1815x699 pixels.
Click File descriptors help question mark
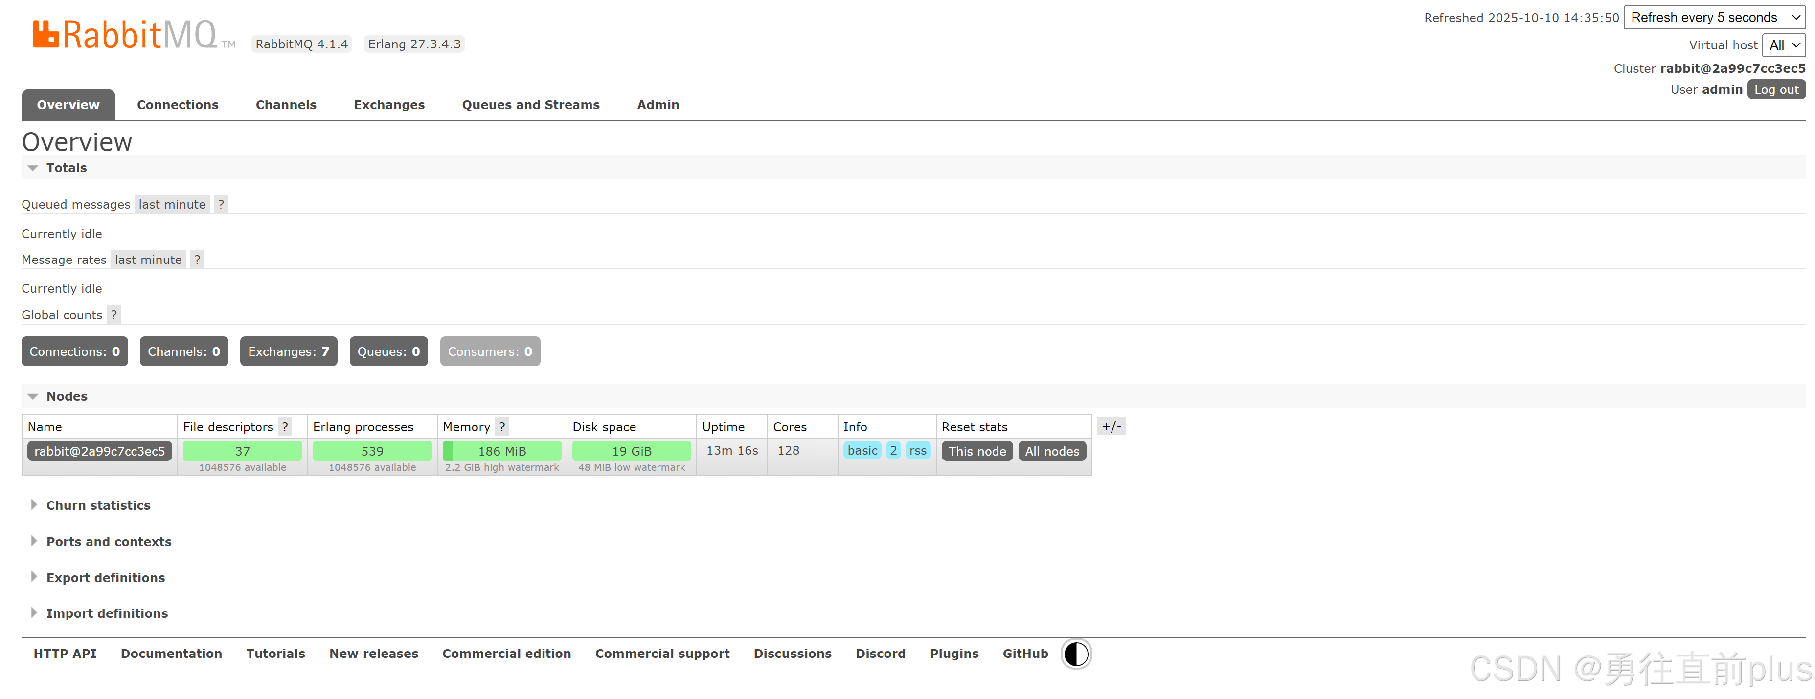pos(285,427)
